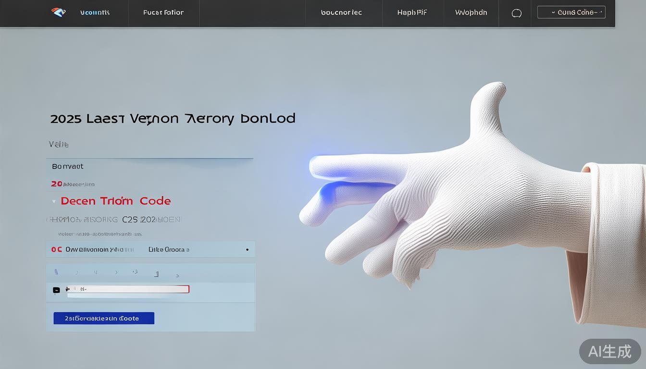Click the first pen-like icon in the icon row
The image size is (646, 369).
pyautogui.click(x=56, y=272)
